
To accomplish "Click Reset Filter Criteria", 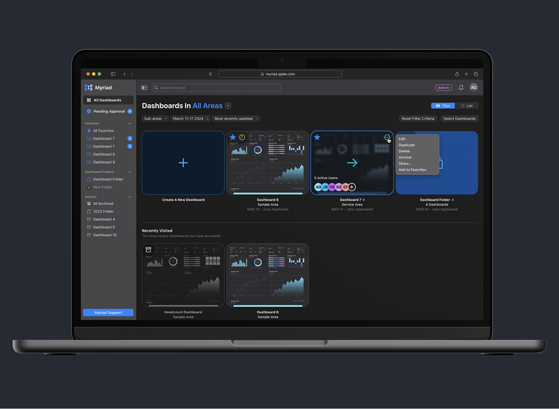I will (418, 118).
